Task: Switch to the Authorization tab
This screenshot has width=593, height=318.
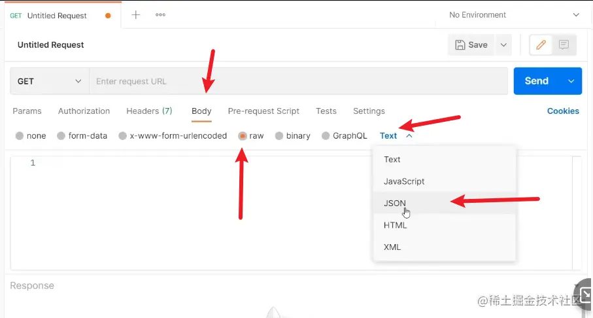Action: point(84,111)
